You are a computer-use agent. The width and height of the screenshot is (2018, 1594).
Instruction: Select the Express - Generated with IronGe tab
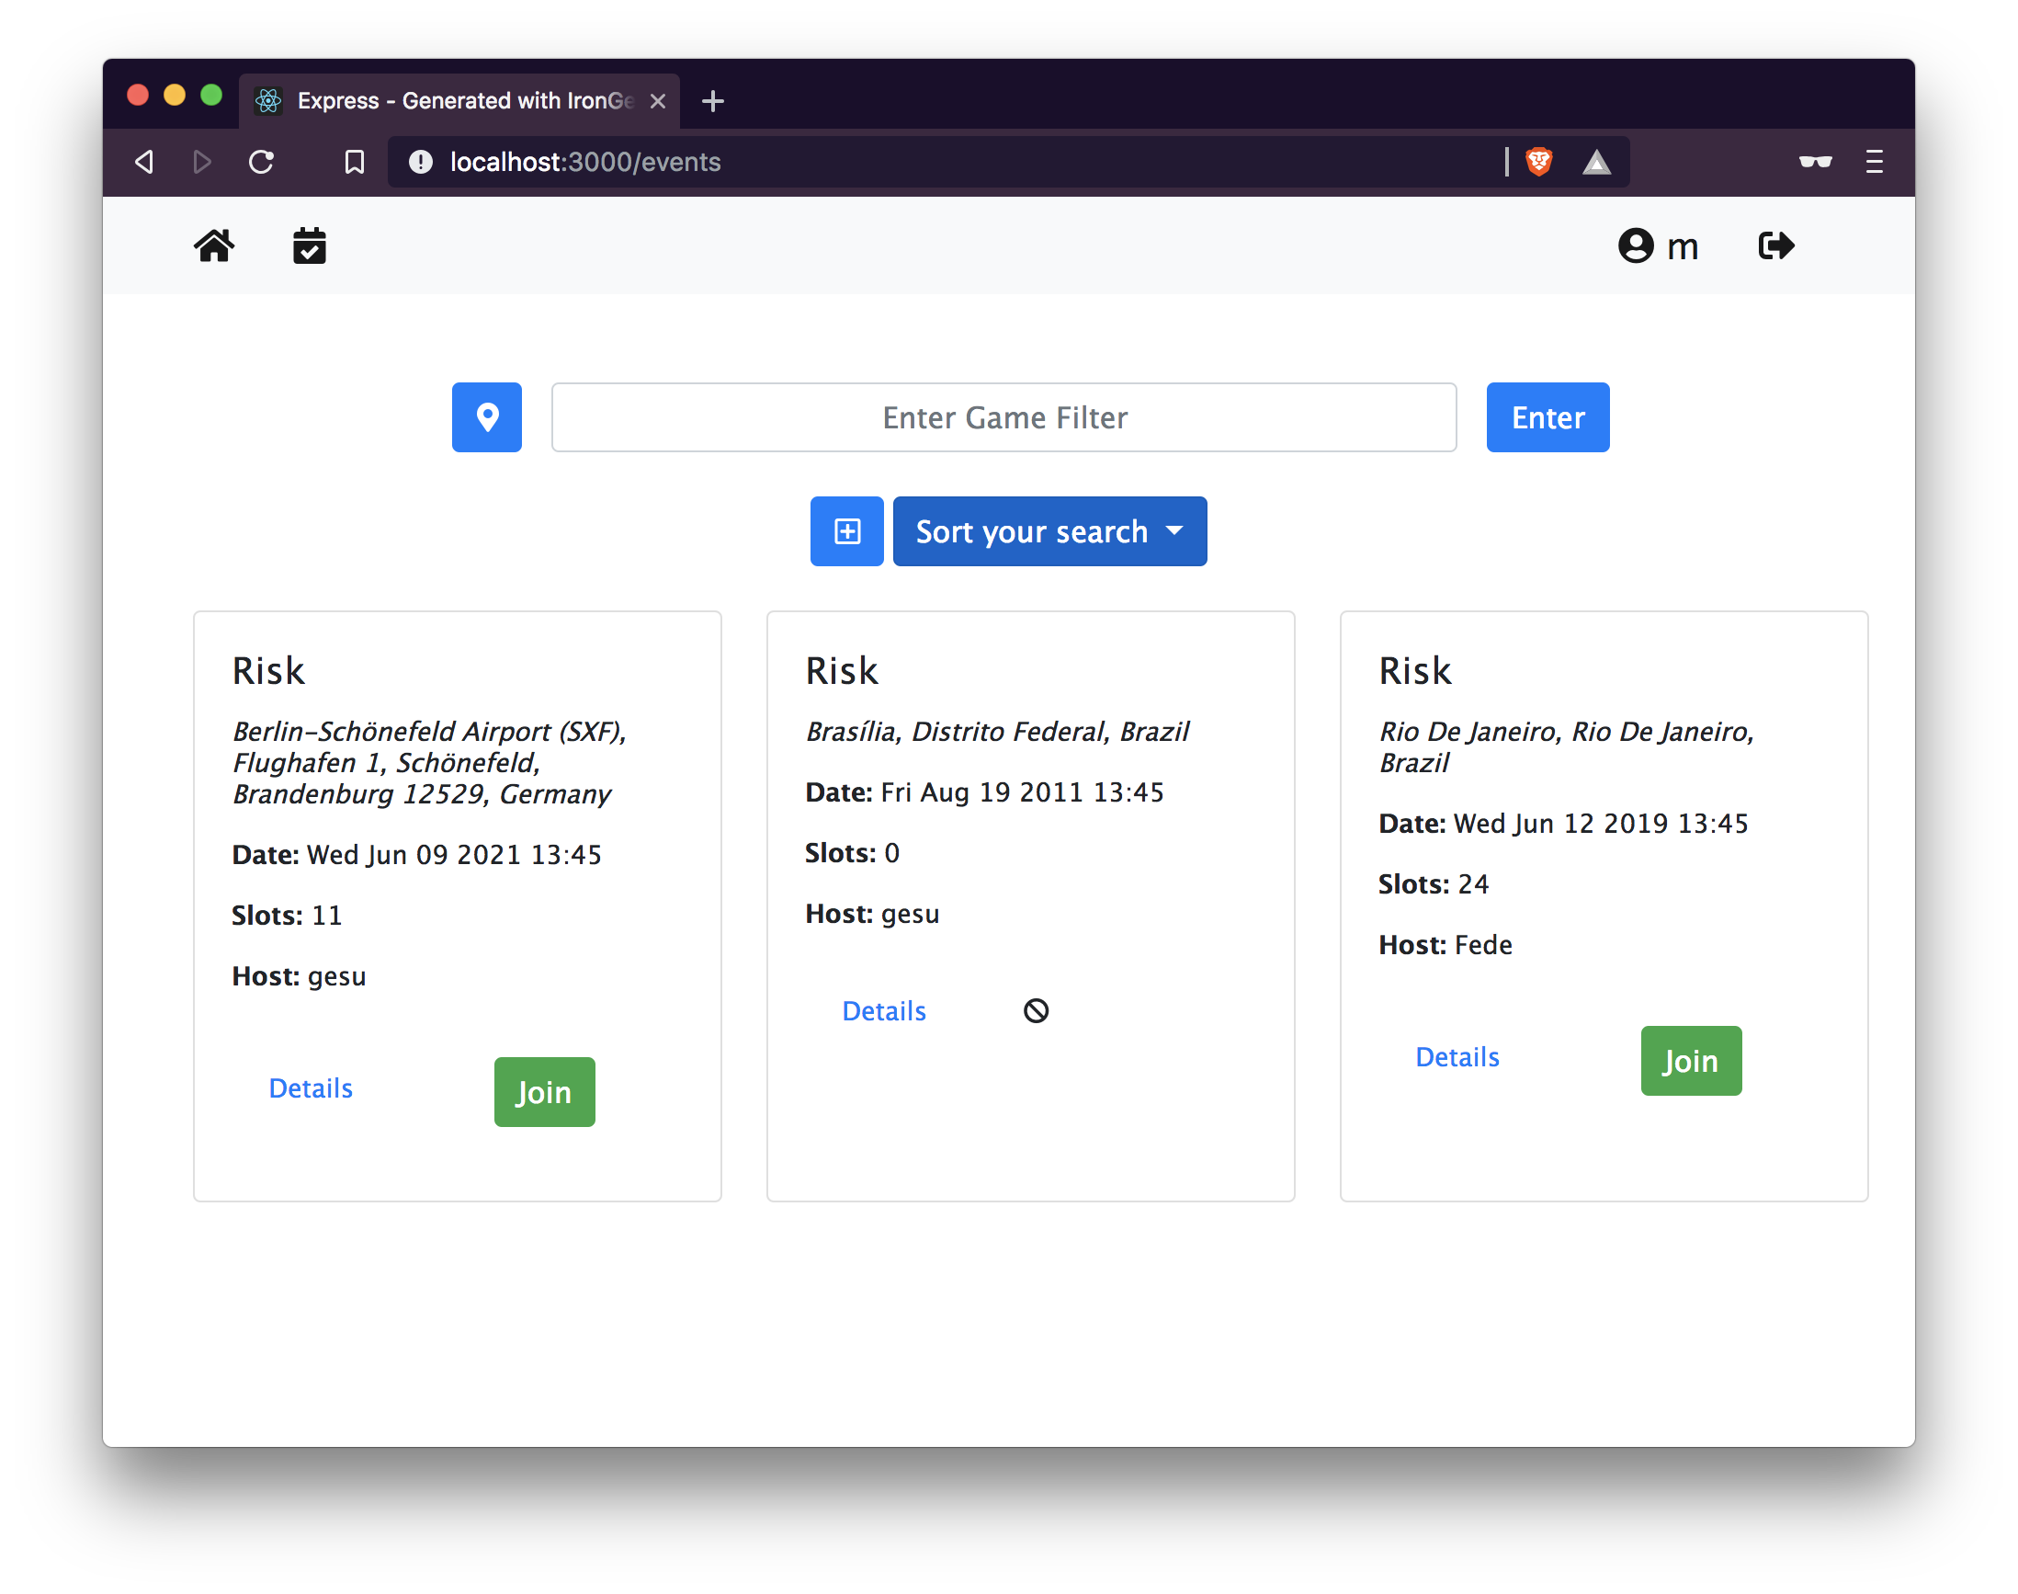pyautogui.click(x=459, y=101)
